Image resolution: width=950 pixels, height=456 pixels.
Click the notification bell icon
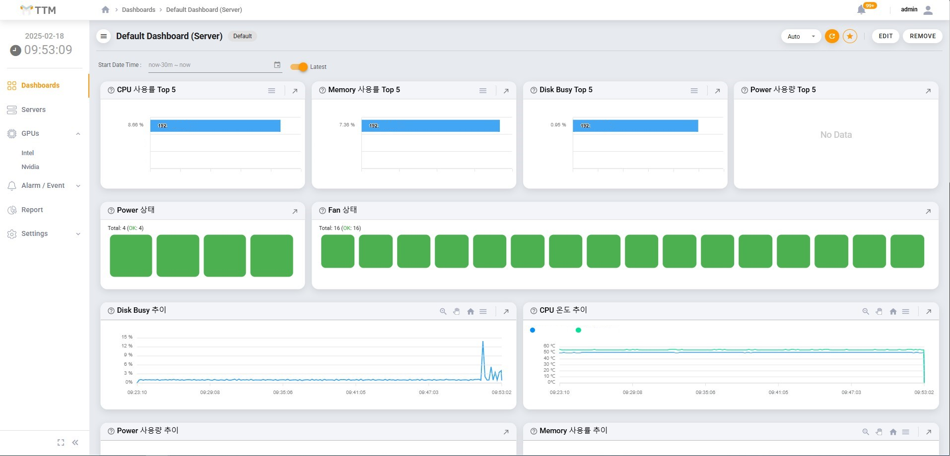click(x=861, y=10)
